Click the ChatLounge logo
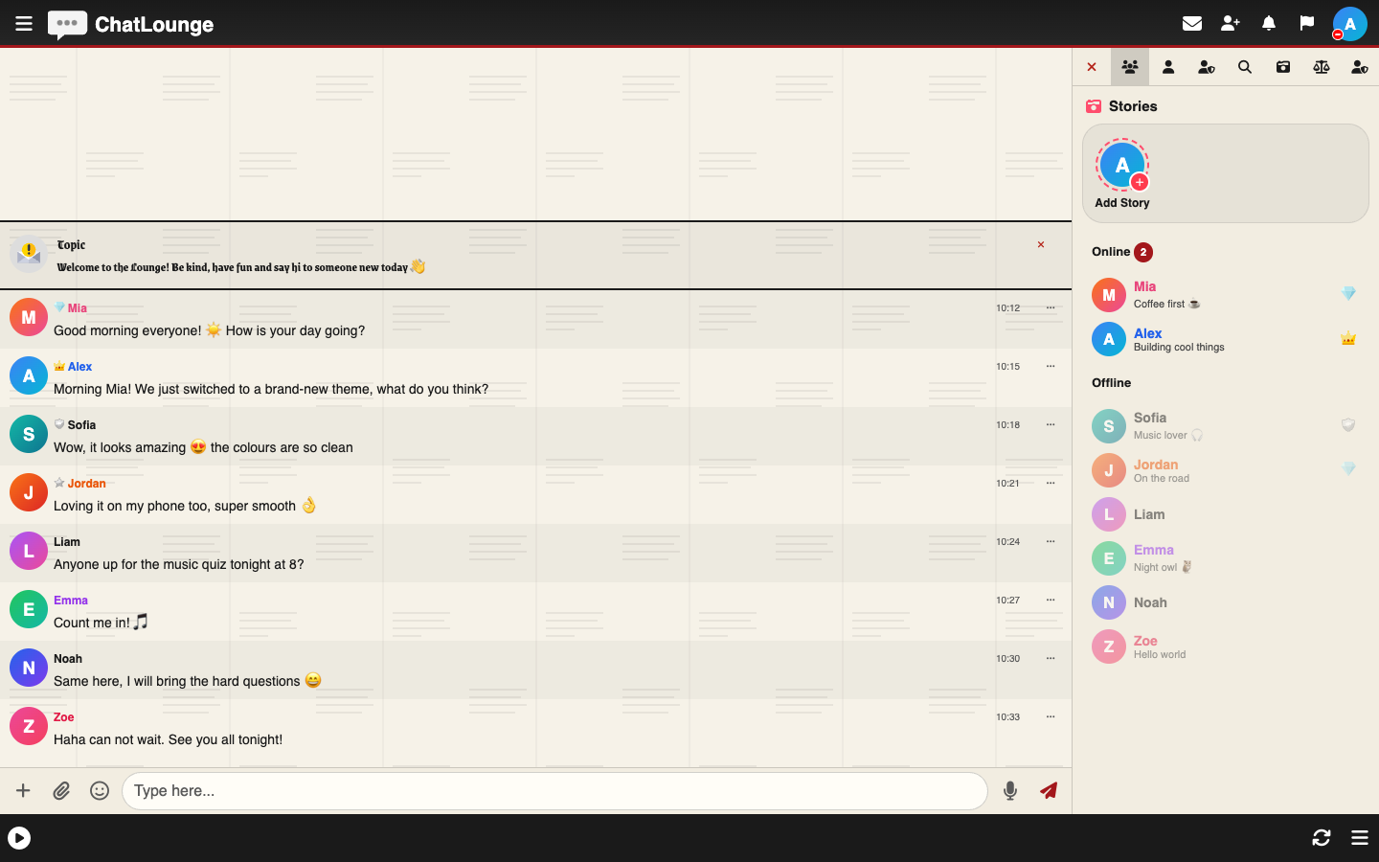The image size is (1379, 862). pyautogui.click(x=131, y=24)
